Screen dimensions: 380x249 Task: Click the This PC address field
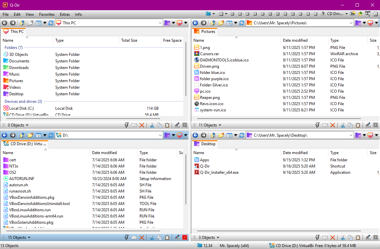click(x=109, y=23)
